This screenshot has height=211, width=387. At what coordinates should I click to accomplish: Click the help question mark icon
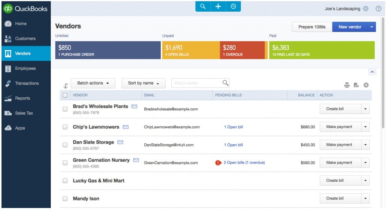click(378, 9)
